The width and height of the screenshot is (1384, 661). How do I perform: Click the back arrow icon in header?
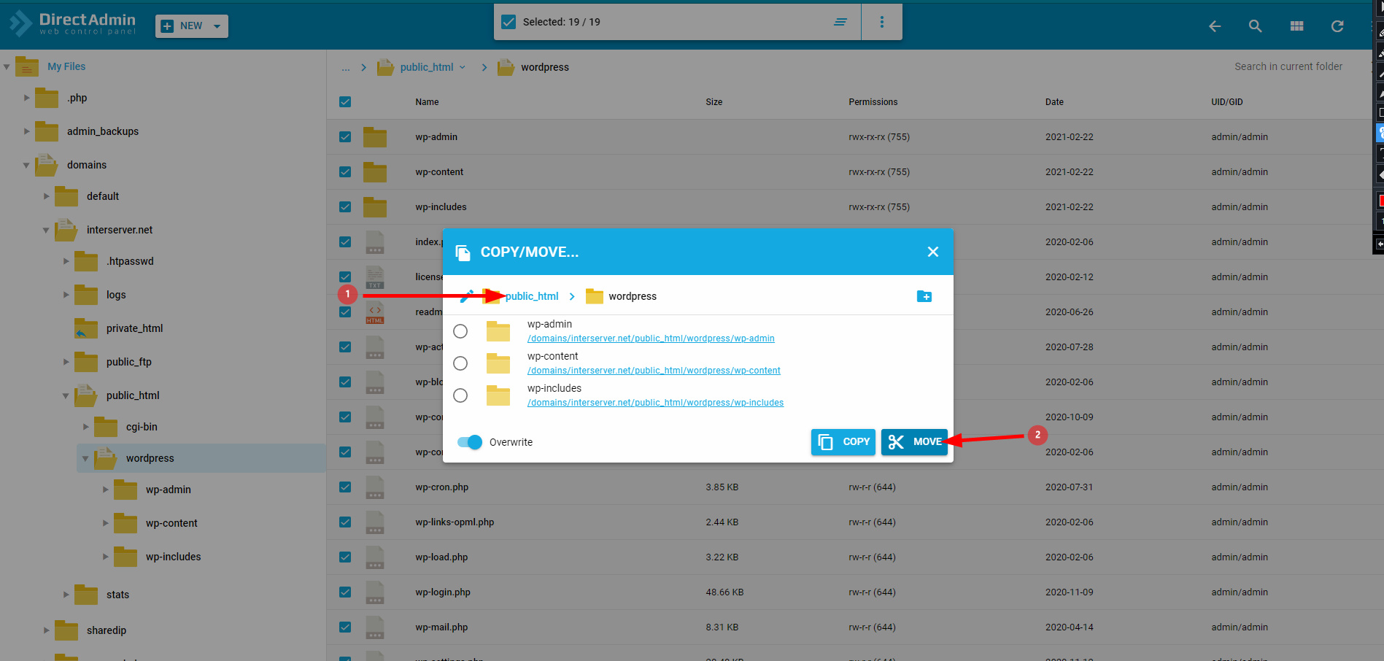(x=1215, y=26)
